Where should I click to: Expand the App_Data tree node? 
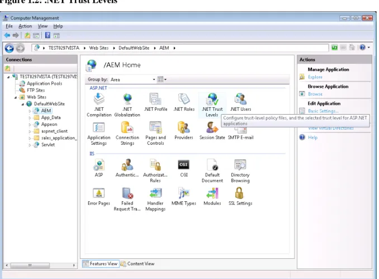[30, 118]
